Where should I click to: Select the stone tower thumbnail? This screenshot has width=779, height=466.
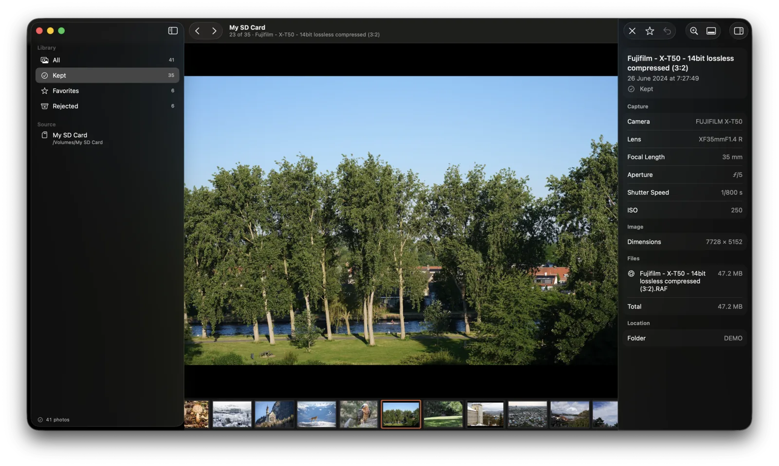click(485, 414)
